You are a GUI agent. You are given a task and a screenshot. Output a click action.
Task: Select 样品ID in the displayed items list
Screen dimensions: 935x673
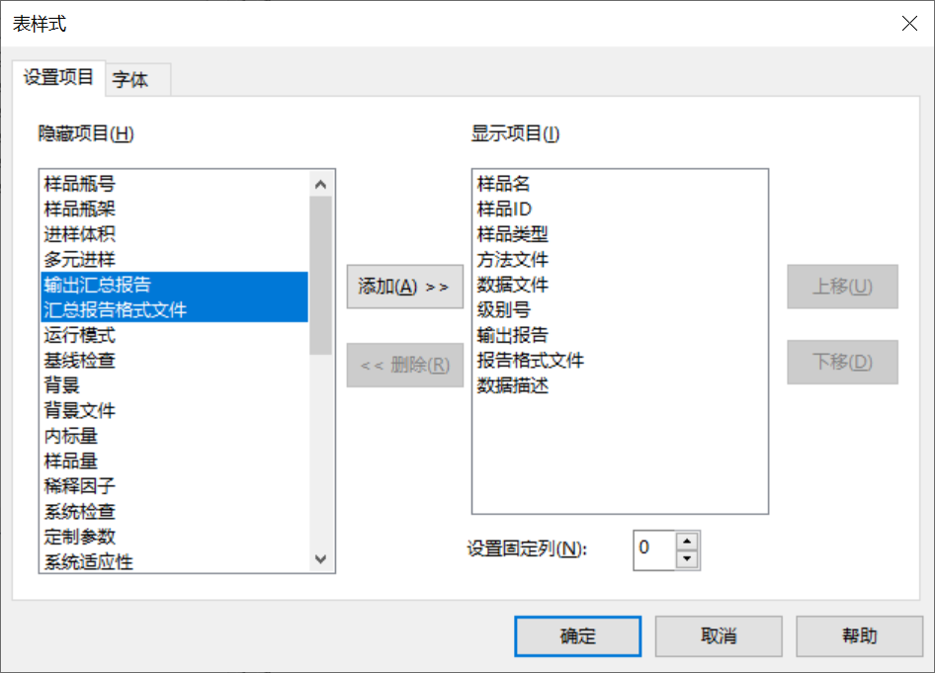tap(620, 210)
